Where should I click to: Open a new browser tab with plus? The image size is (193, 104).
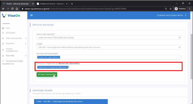(72, 4)
